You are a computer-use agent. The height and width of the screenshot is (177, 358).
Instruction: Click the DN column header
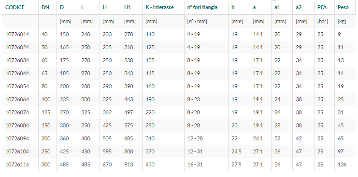[x=45, y=7]
